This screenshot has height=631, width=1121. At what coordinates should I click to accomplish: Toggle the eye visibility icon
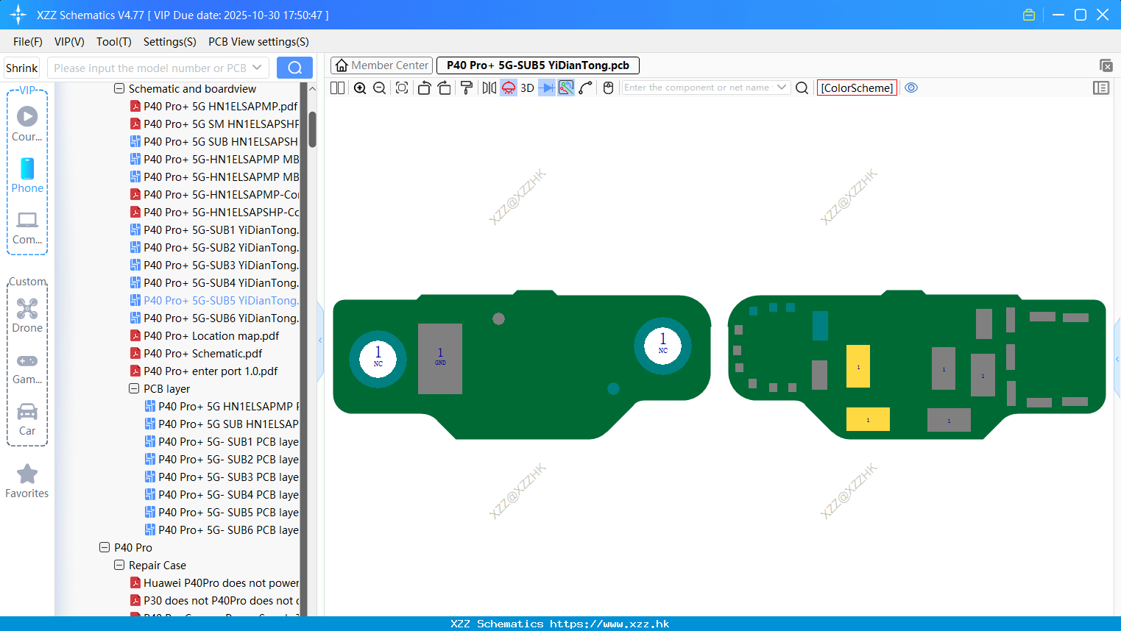(x=911, y=88)
